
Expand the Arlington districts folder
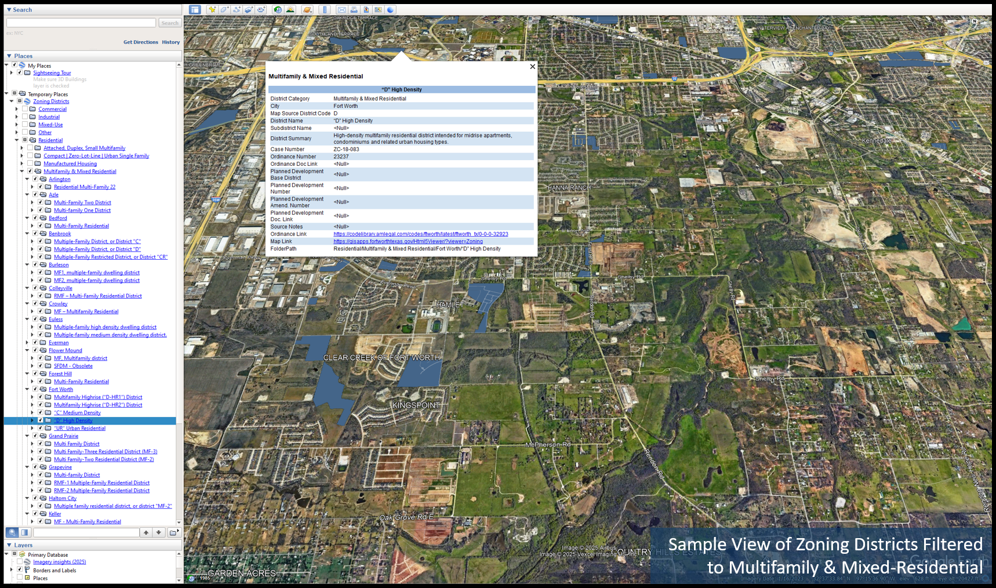pyautogui.click(x=27, y=179)
